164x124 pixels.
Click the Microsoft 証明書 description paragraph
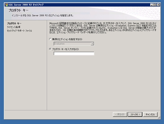coord(103,28)
